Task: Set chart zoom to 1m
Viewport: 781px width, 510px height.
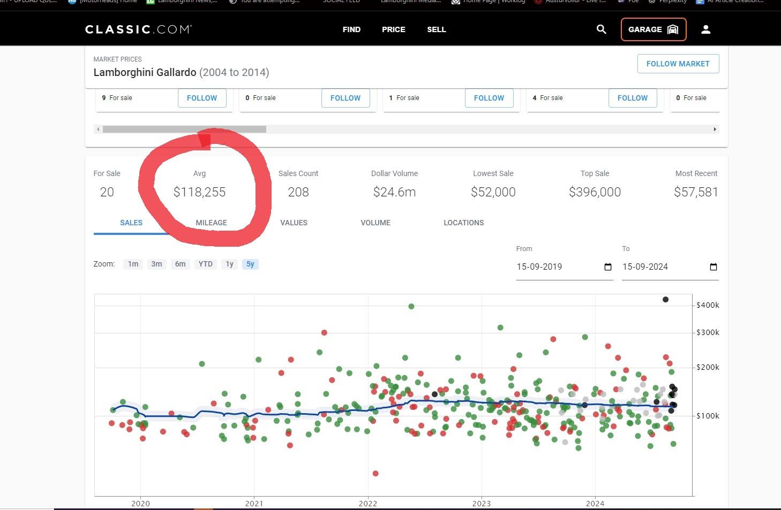Action: point(133,264)
